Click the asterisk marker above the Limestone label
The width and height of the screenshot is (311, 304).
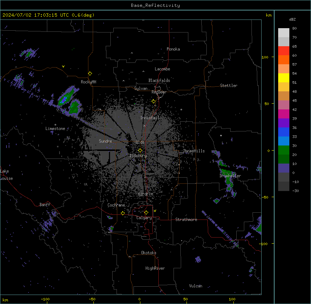click(55, 125)
